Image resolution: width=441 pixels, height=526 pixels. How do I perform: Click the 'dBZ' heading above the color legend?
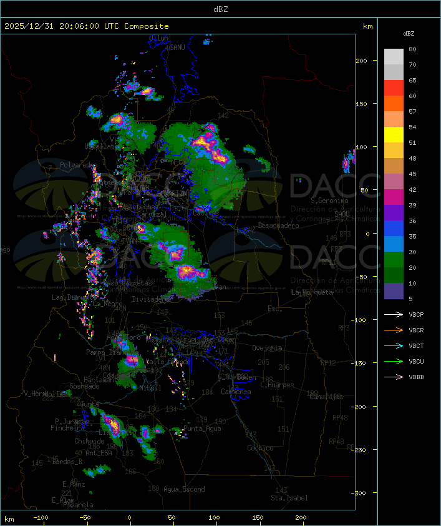point(409,34)
